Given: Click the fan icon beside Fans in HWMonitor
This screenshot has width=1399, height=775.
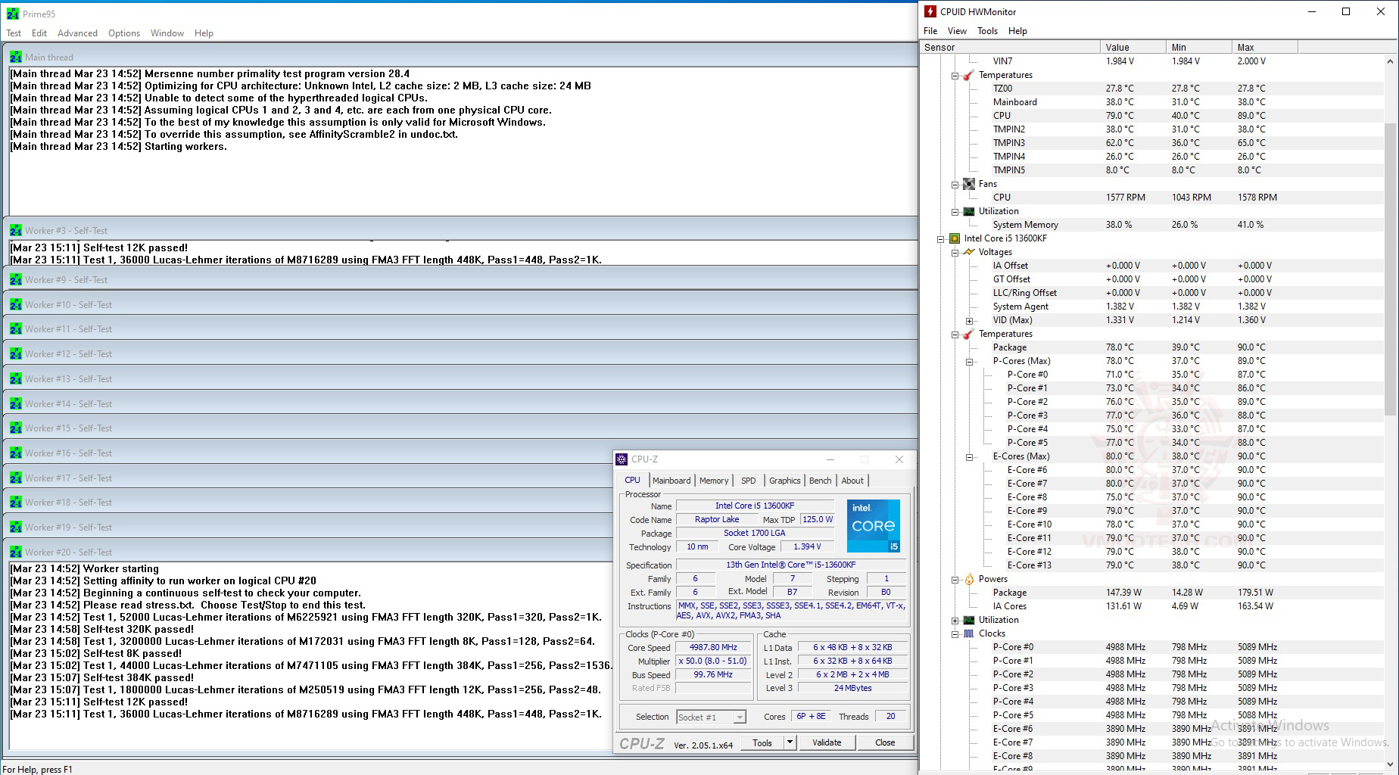Looking at the screenshot, I should click(969, 184).
